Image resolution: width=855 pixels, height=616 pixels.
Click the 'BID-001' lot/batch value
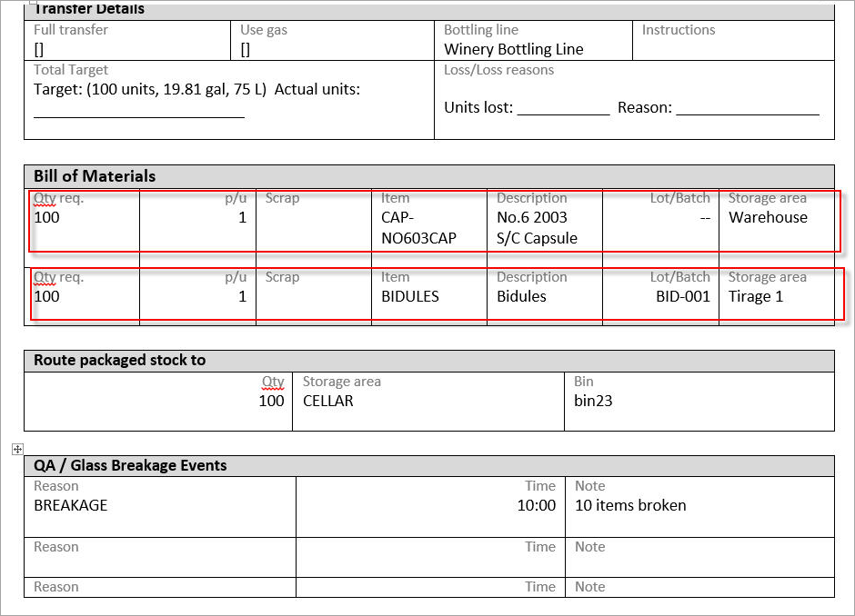683,296
